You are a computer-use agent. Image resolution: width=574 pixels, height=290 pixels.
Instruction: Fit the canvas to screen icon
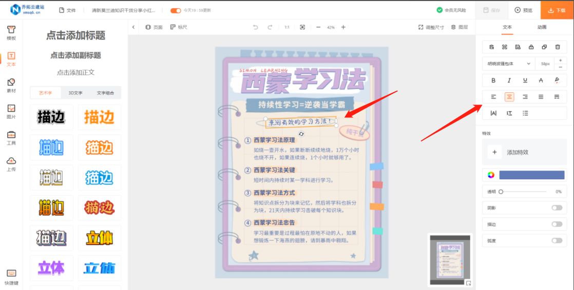click(302, 27)
